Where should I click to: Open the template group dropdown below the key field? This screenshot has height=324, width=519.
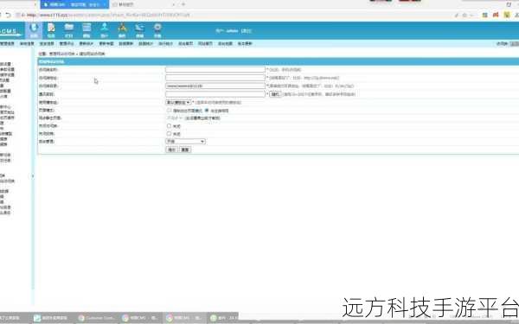[x=178, y=103]
